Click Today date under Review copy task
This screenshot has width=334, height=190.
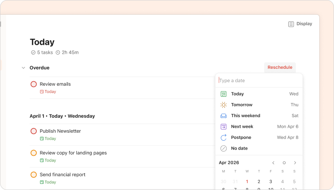[48, 160]
